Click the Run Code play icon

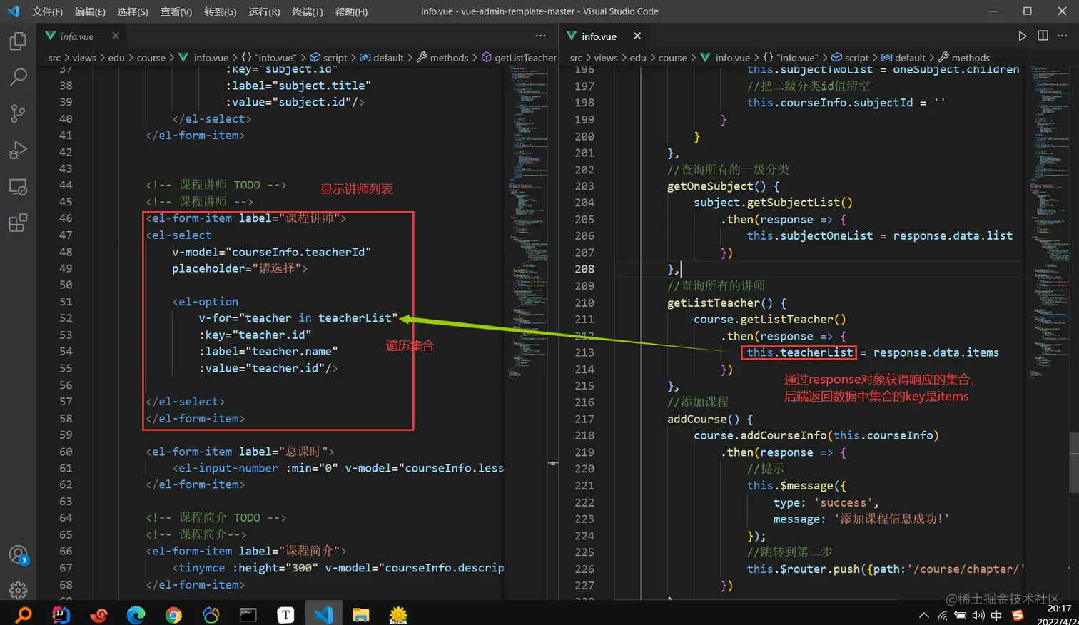1023,36
